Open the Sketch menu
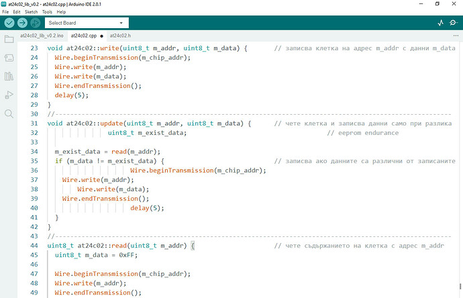463x298 pixels. pos(31,12)
